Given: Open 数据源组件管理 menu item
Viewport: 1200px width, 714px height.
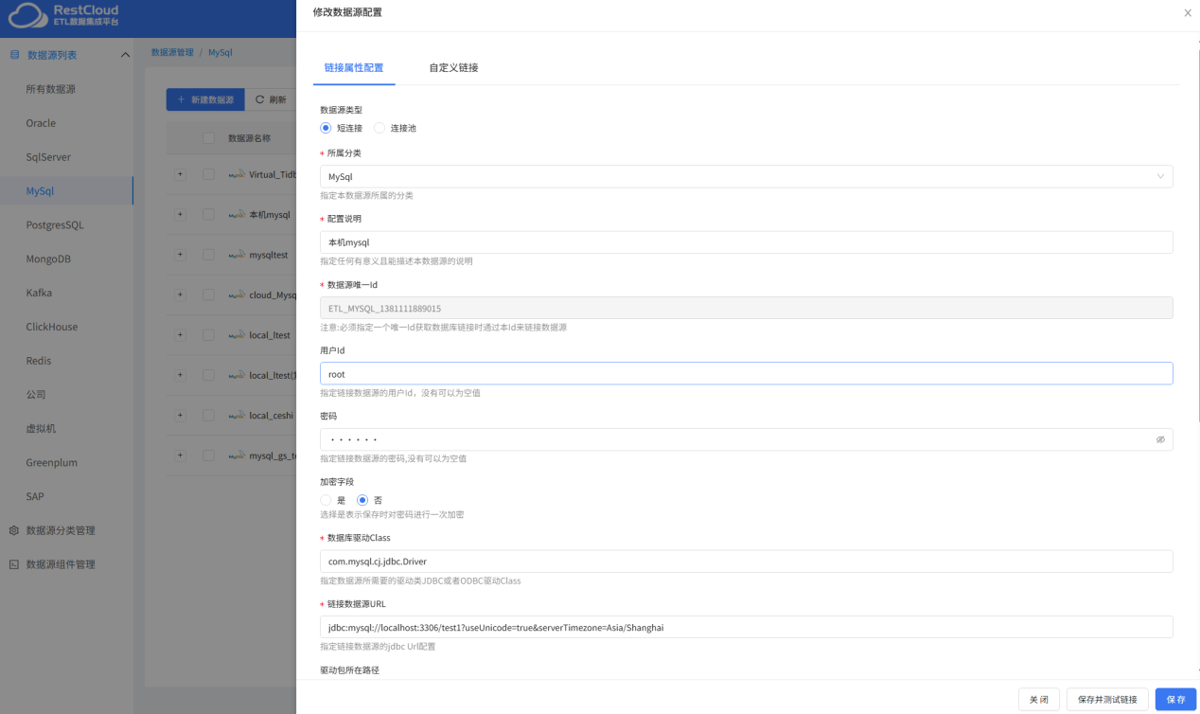Looking at the screenshot, I should point(61,564).
